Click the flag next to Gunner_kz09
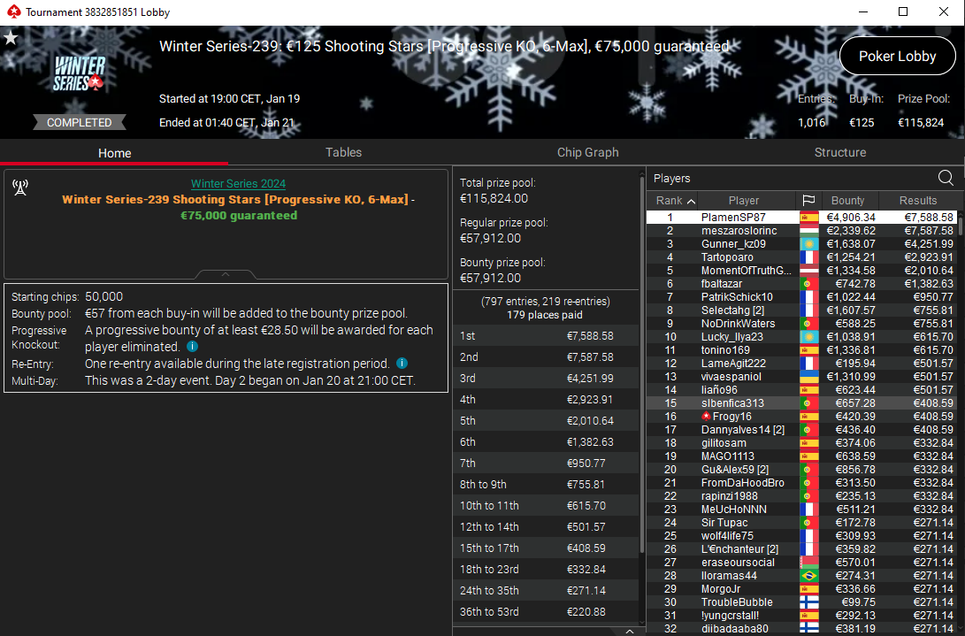 point(808,244)
